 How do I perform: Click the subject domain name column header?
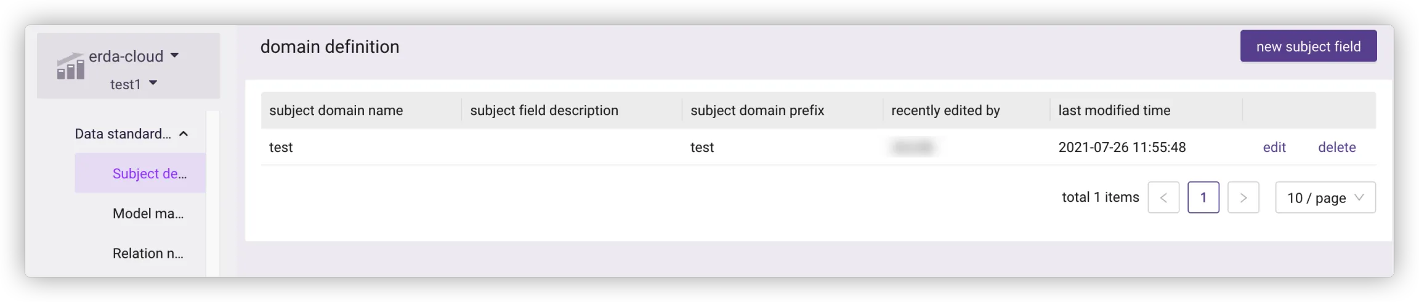(x=336, y=111)
